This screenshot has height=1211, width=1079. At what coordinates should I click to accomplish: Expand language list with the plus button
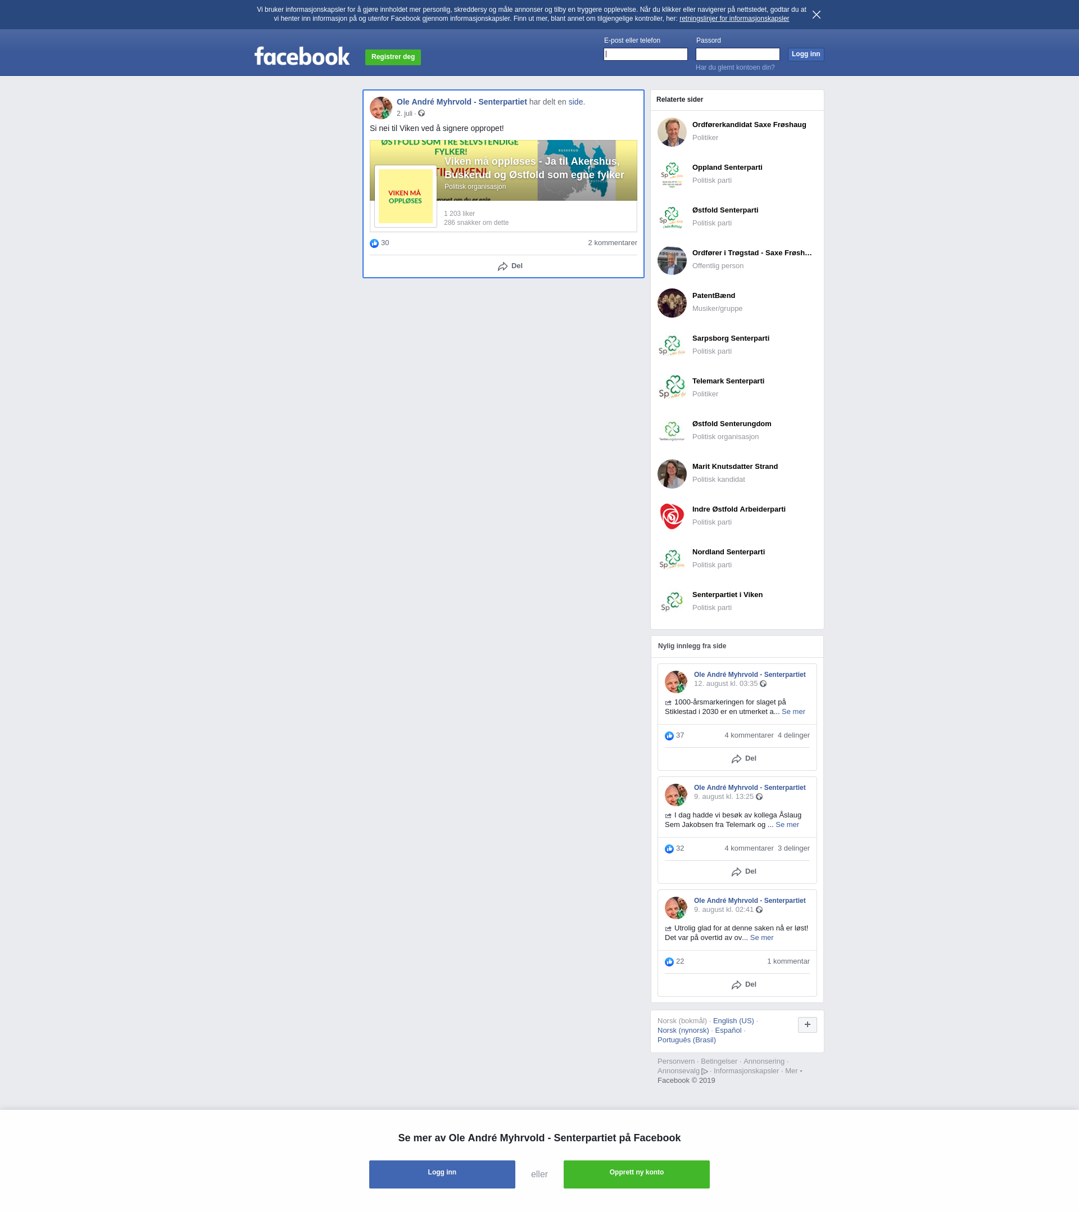pos(807,1025)
